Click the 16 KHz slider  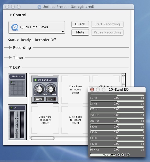[117, 147]
